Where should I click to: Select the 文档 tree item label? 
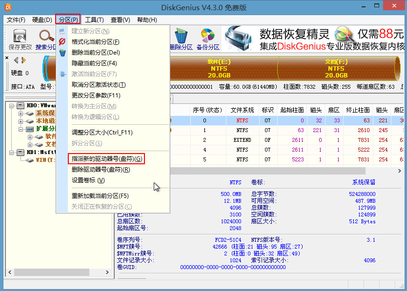(50, 144)
